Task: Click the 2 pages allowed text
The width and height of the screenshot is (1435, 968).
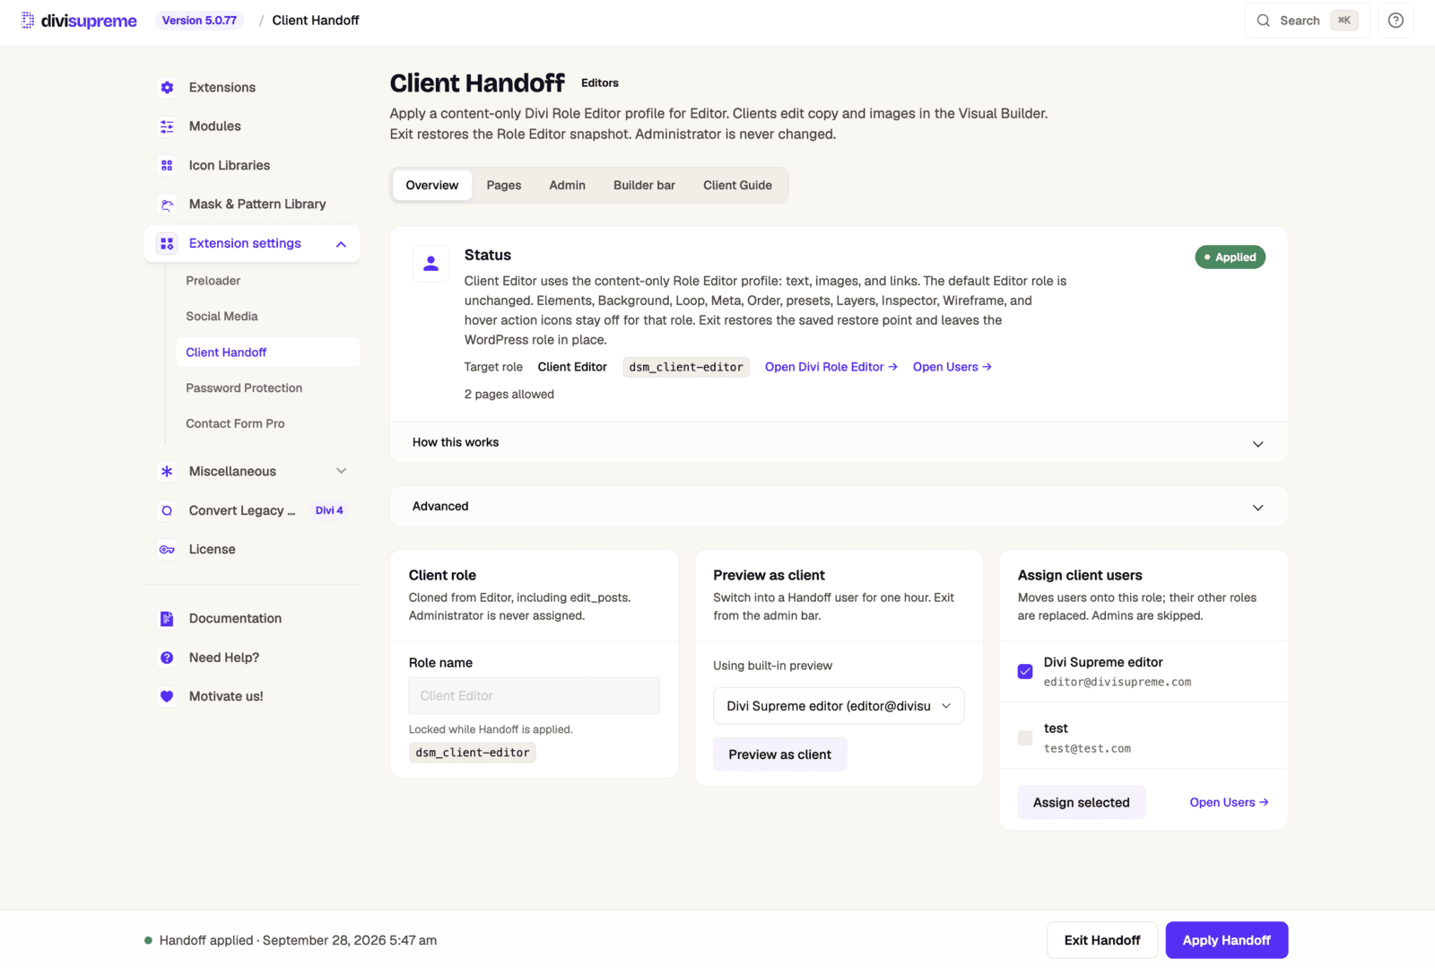Action: click(509, 394)
